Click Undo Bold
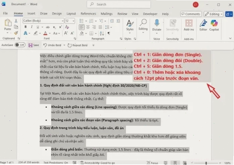Viewport: 234px width, 165px height. (x=52, y=45)
